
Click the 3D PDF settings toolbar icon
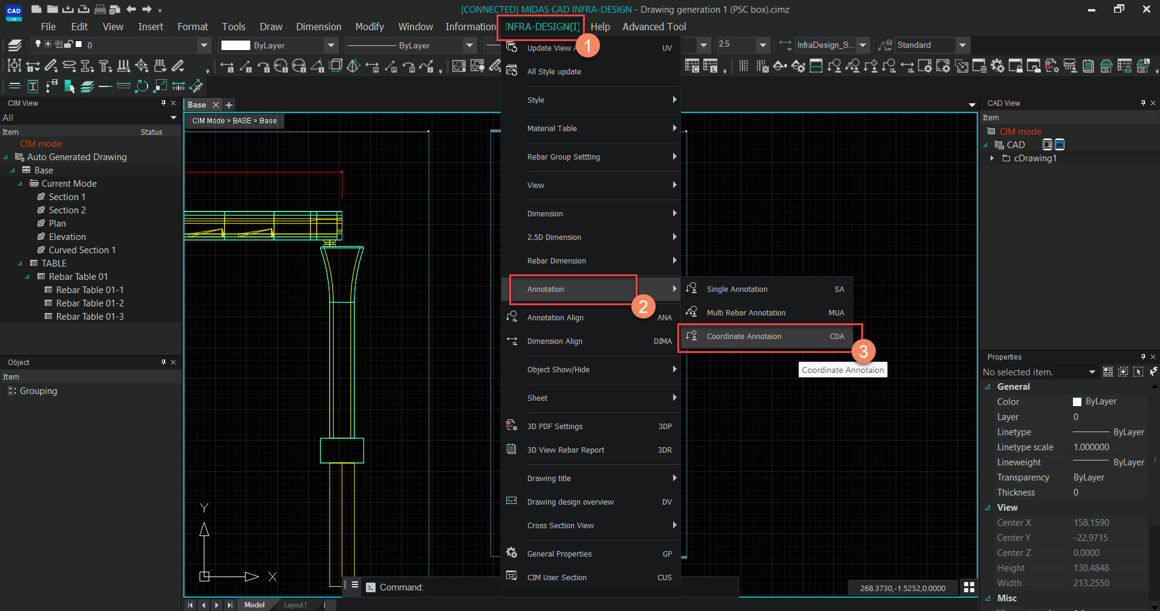coord(1052,66)
